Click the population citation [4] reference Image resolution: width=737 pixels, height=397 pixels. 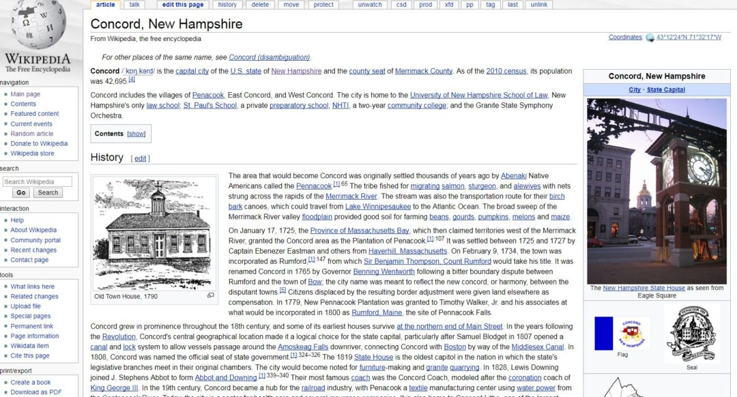pos(131,79)
